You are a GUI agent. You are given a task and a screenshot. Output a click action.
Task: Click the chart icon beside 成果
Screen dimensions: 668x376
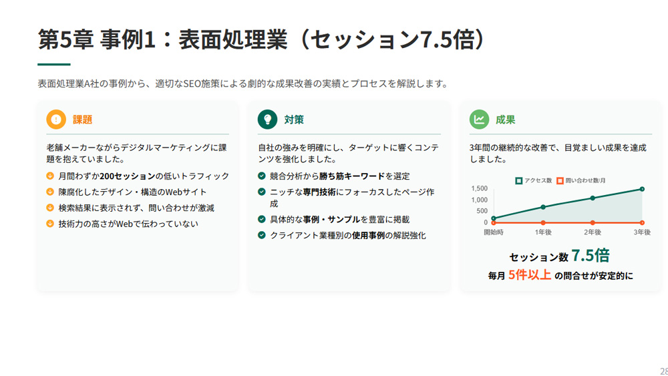(x=479, y=120)
